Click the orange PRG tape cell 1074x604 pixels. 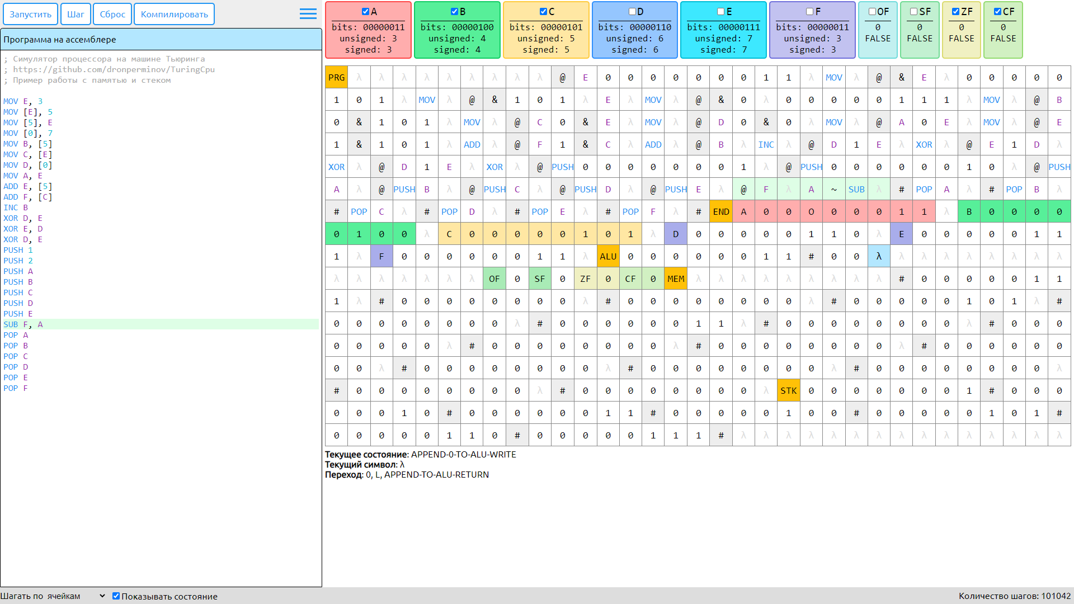(x=336, y=78)
